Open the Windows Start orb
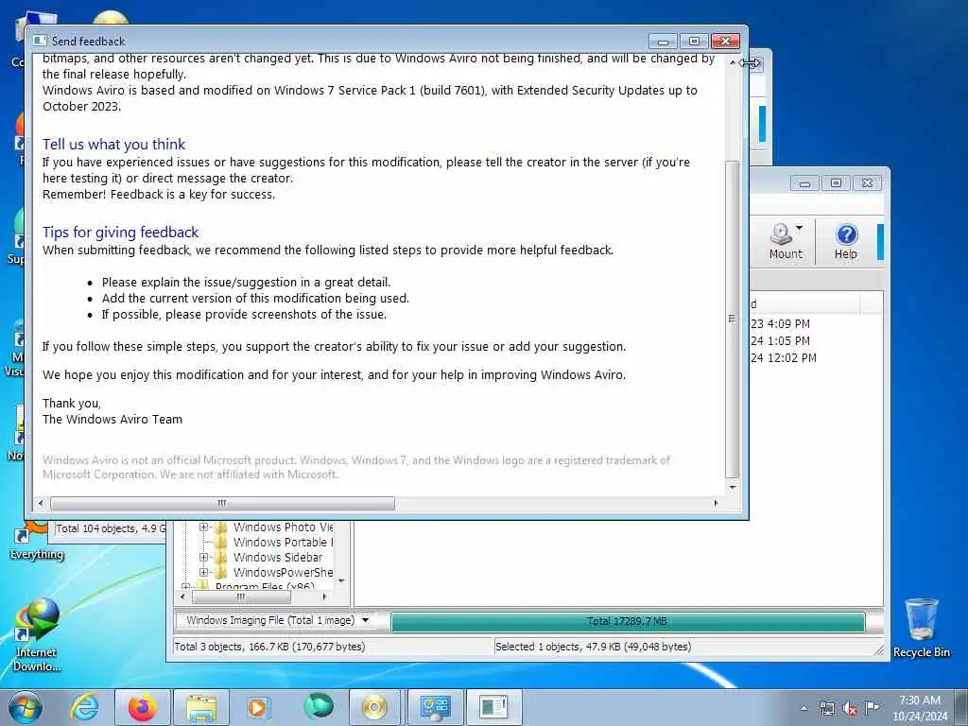The height and width of the screenshot is (726, 968). pos(25,707)
